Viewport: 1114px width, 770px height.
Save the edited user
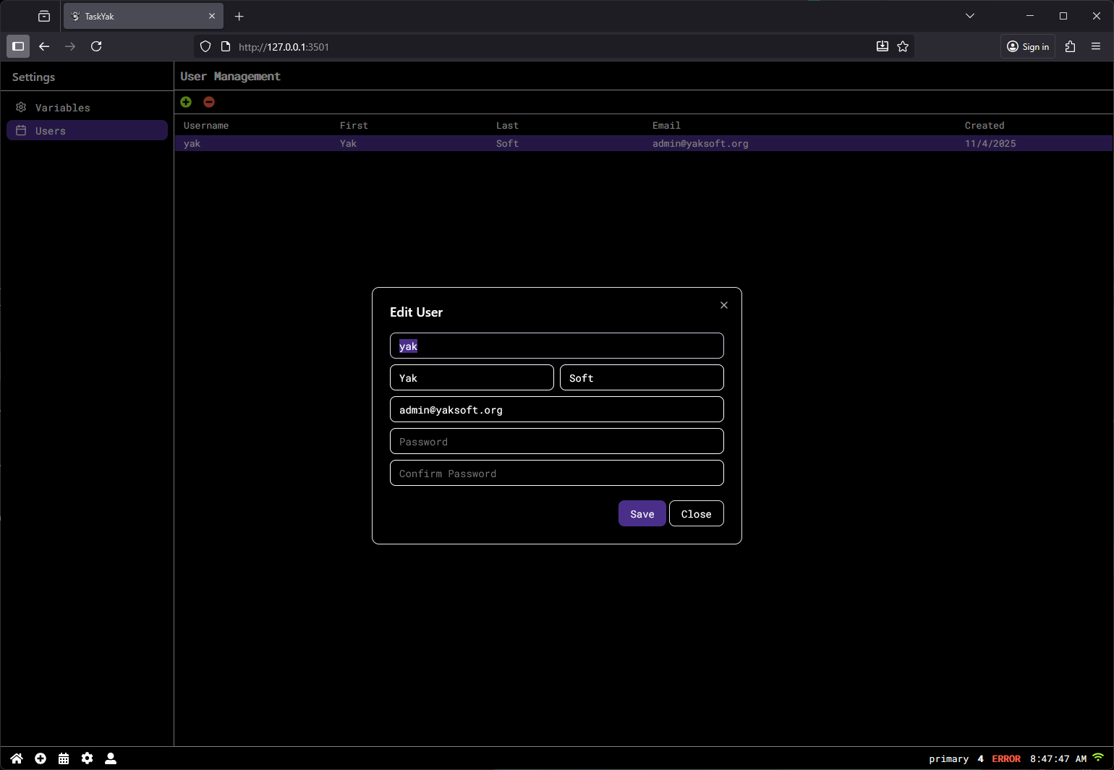[642, 513]
